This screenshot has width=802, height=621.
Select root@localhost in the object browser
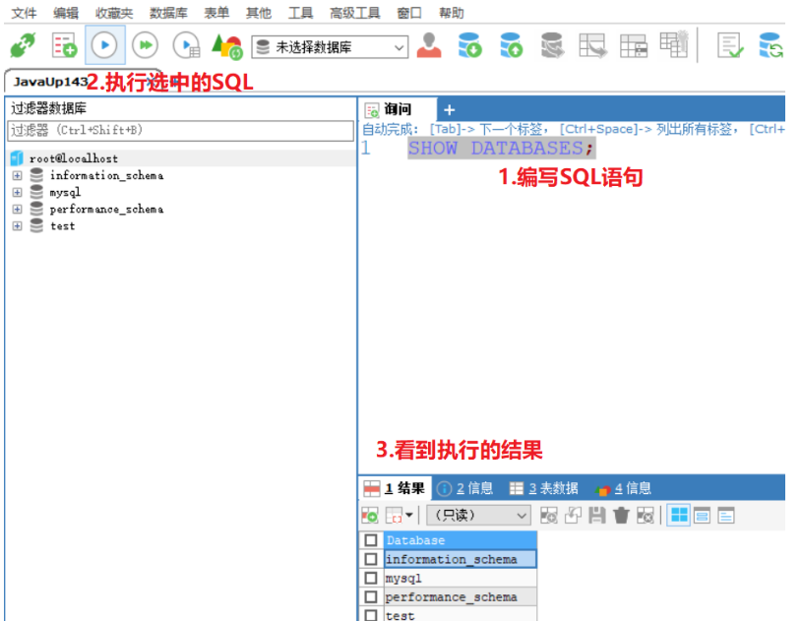(x=73, y=158)
